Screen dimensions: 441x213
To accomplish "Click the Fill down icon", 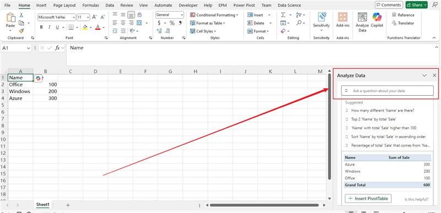I will (283, 23).
